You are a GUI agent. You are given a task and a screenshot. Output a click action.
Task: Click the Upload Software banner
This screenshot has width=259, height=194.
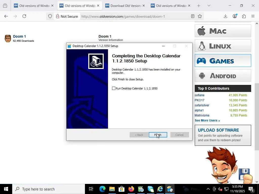coord(223,135)
